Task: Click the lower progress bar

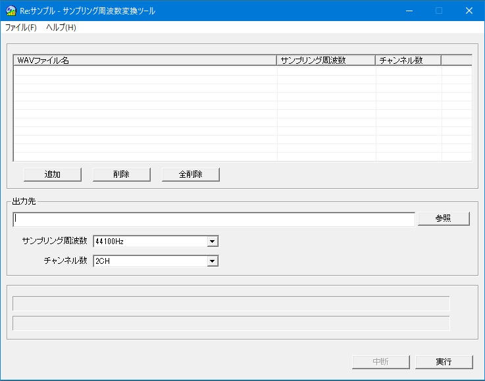Action: pyautogui.click(x=231, y=323)
